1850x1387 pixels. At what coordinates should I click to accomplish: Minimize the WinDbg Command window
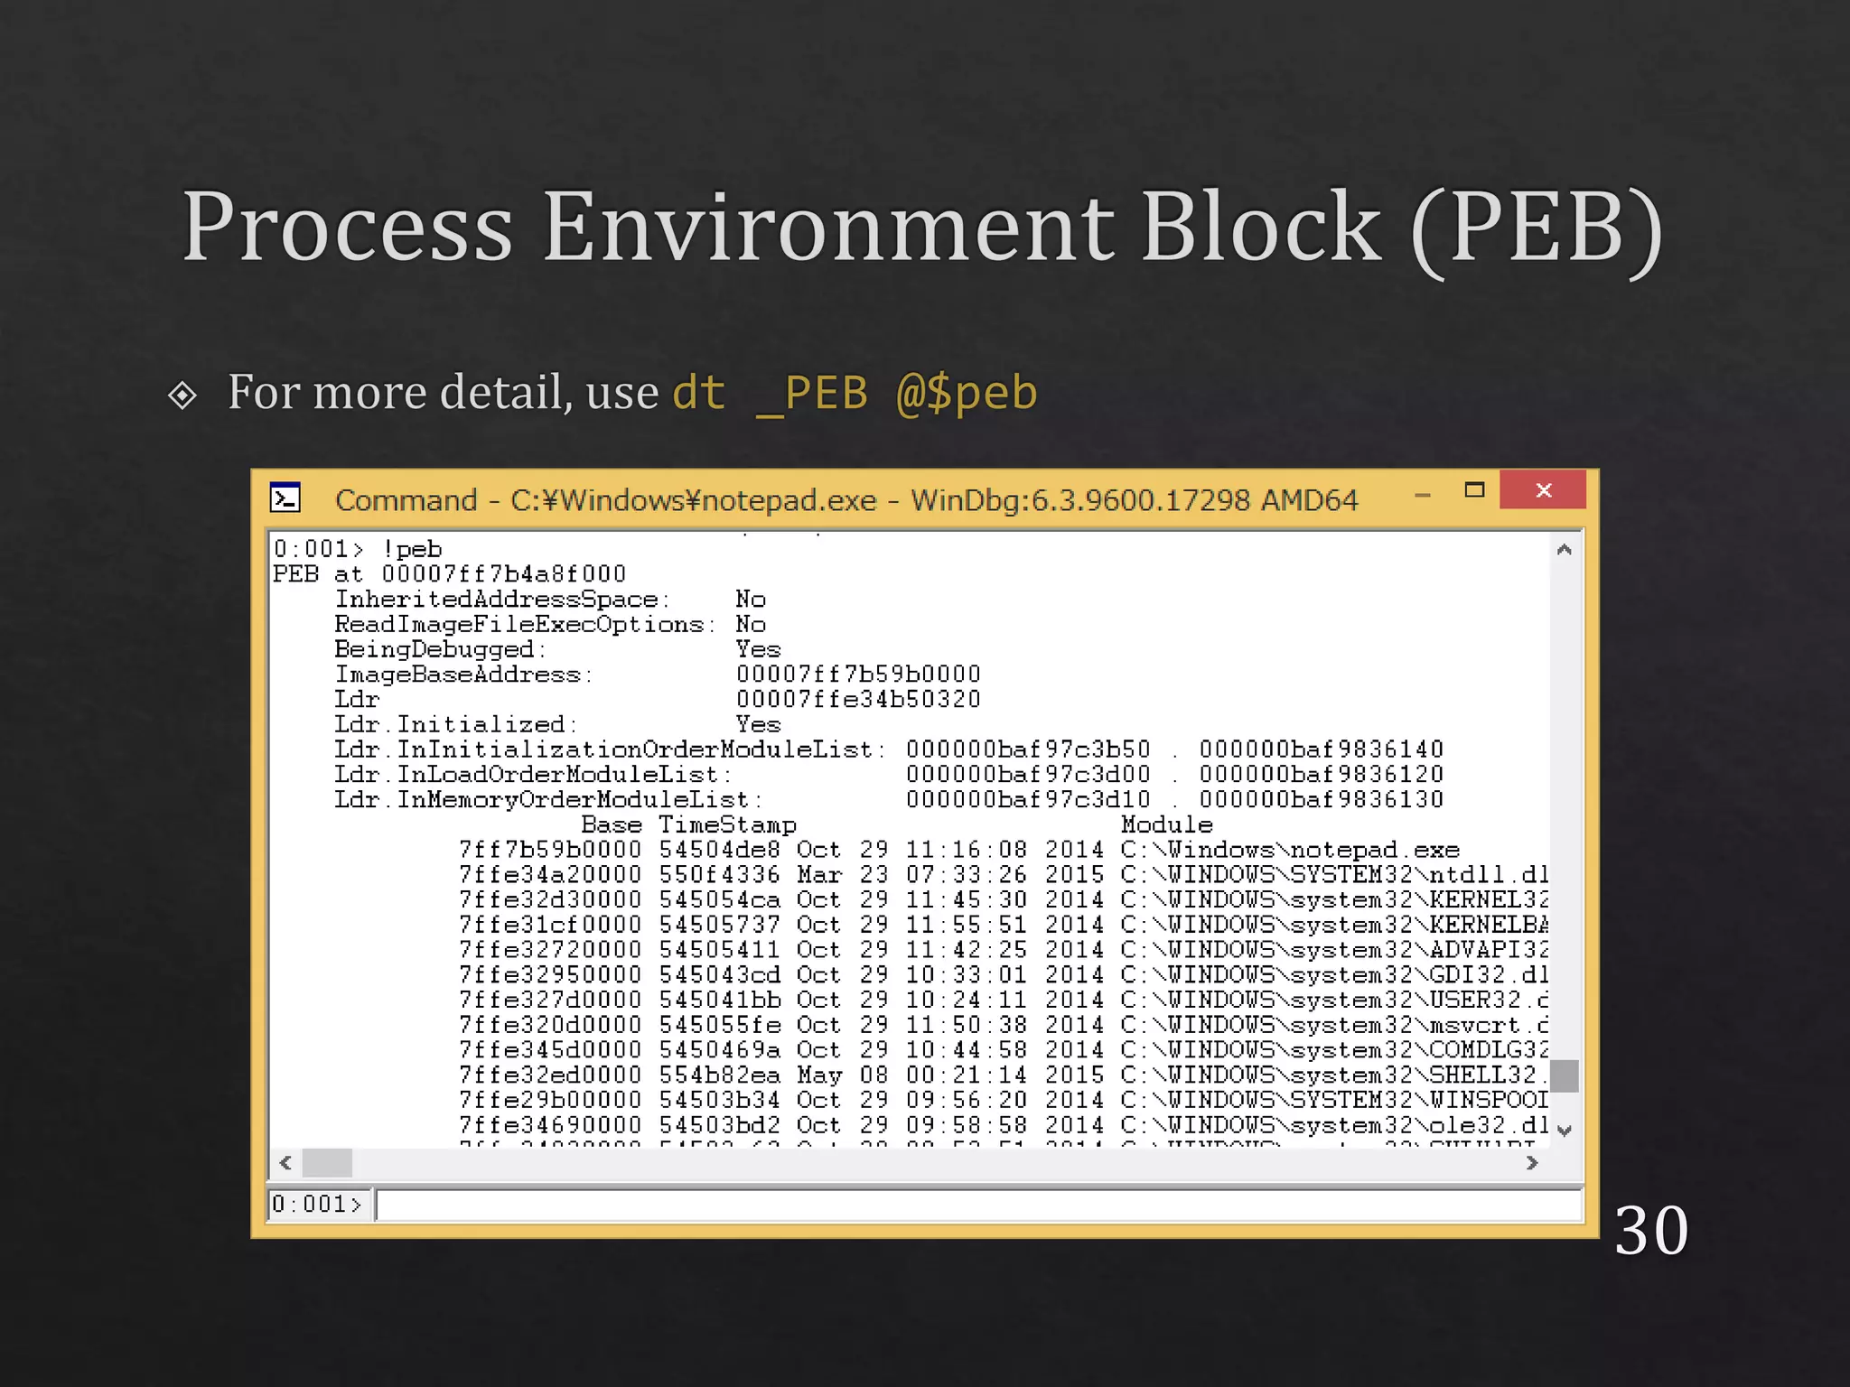pos(1423,494)
